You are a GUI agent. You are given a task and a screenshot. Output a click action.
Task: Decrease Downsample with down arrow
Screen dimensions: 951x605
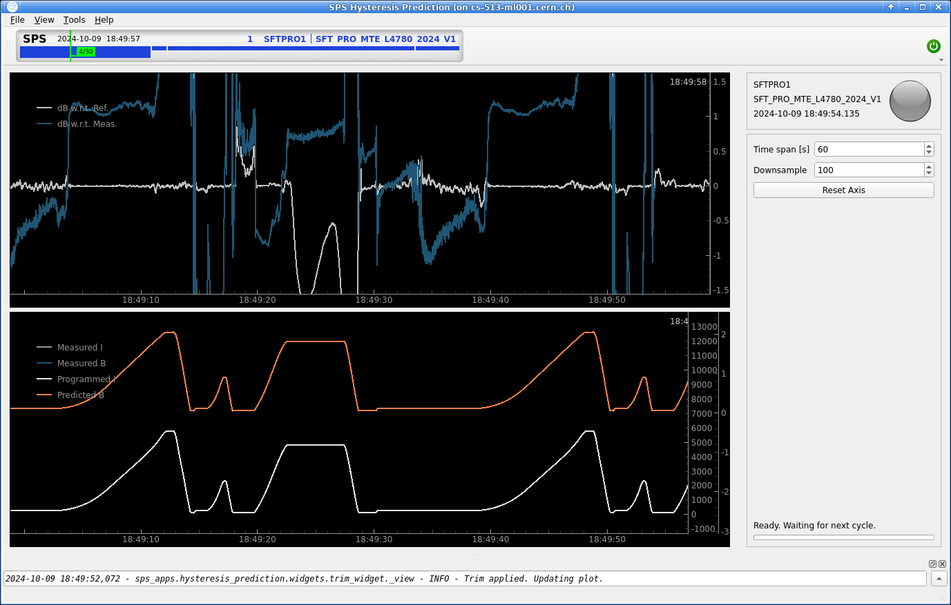pyautogui.click(x=929, y=173)
